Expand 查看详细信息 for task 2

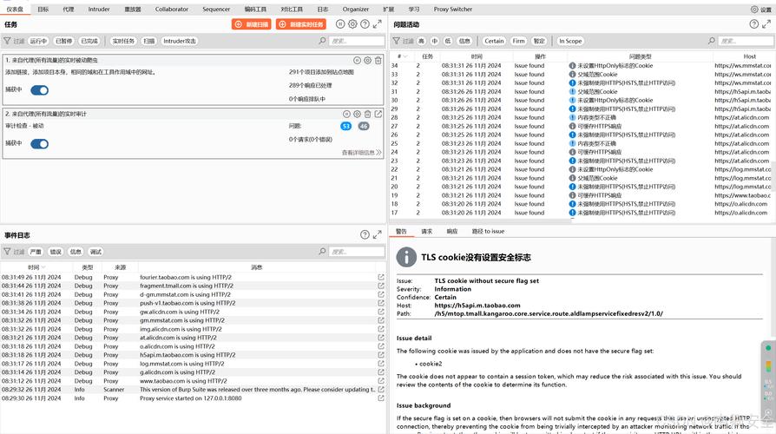[360, 153]
